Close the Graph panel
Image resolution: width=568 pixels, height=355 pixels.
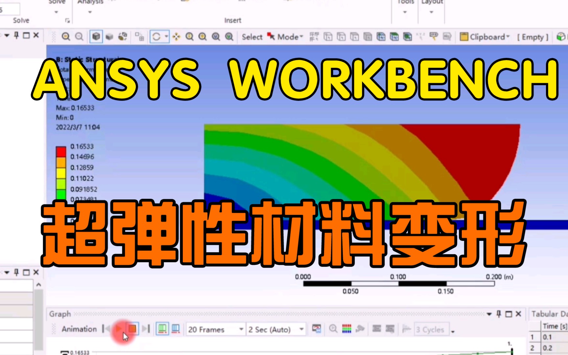[x=518, y=314]
